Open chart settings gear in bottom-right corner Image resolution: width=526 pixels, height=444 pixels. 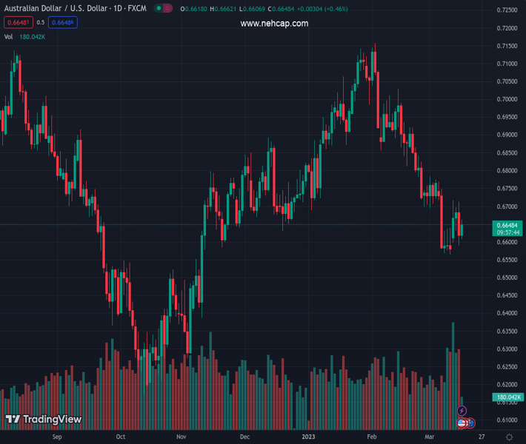point(507,437)
